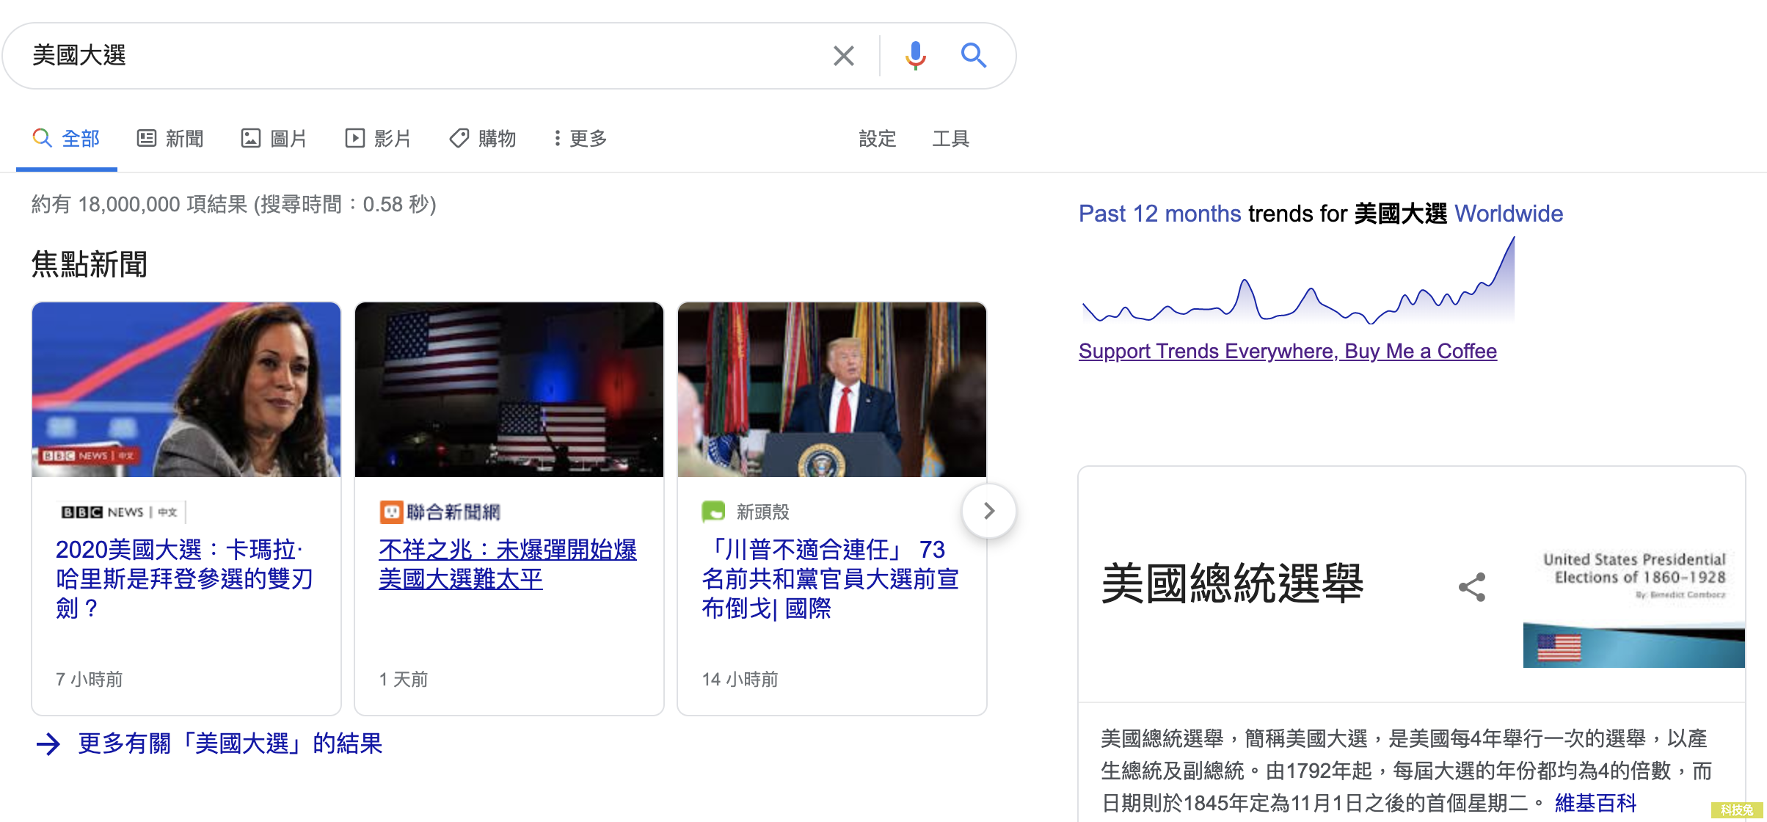Viewport: 1767px width, 822px height.
Task: Open the Kamala Harris BBC news thumbnail
Action: click(x=186, y=390)
